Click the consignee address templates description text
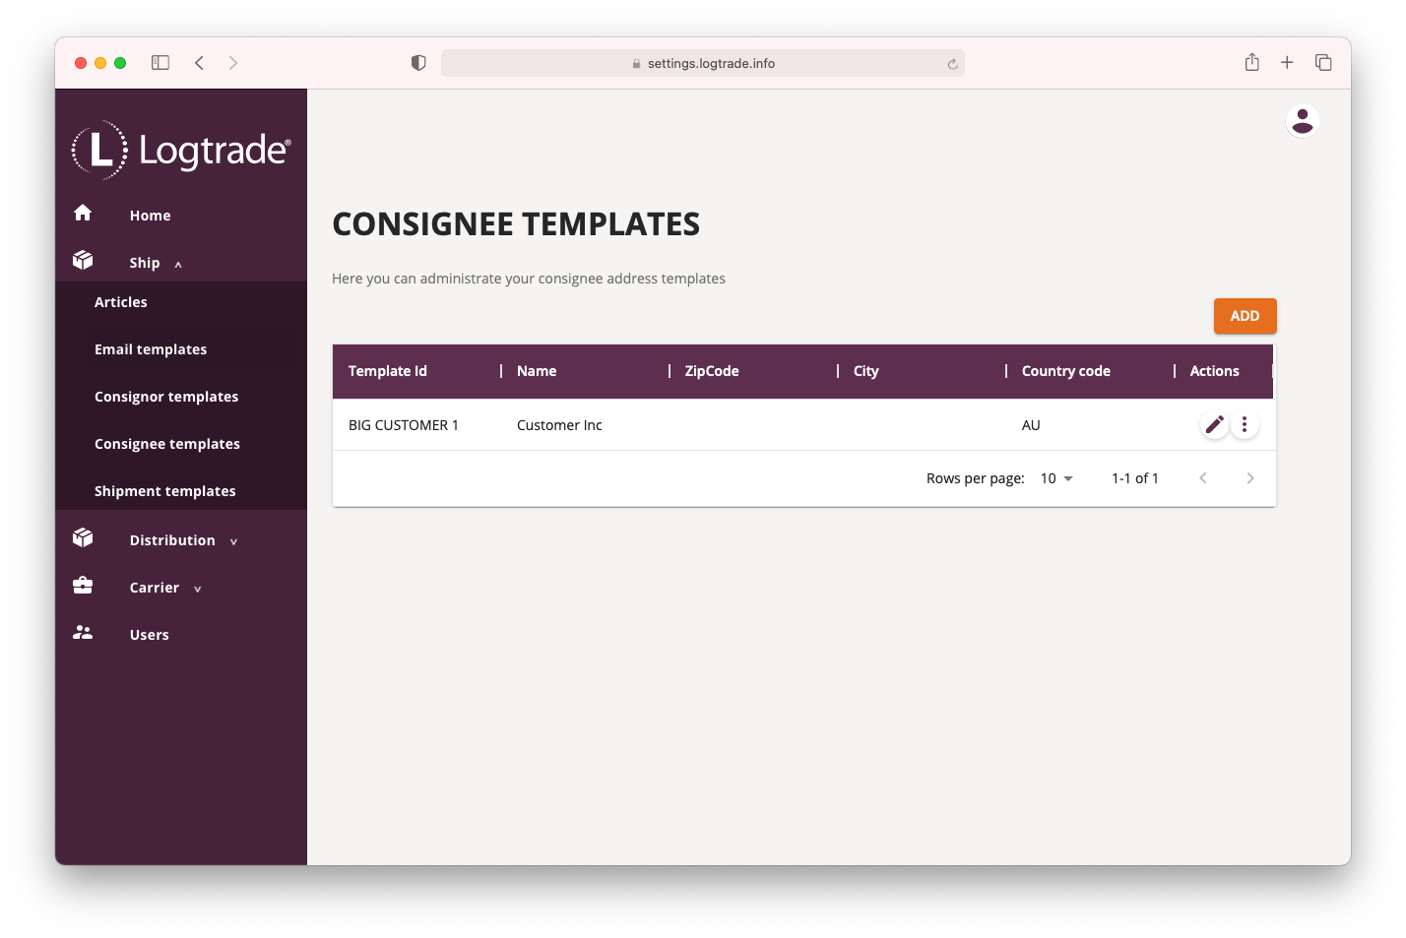 (529, 279)
